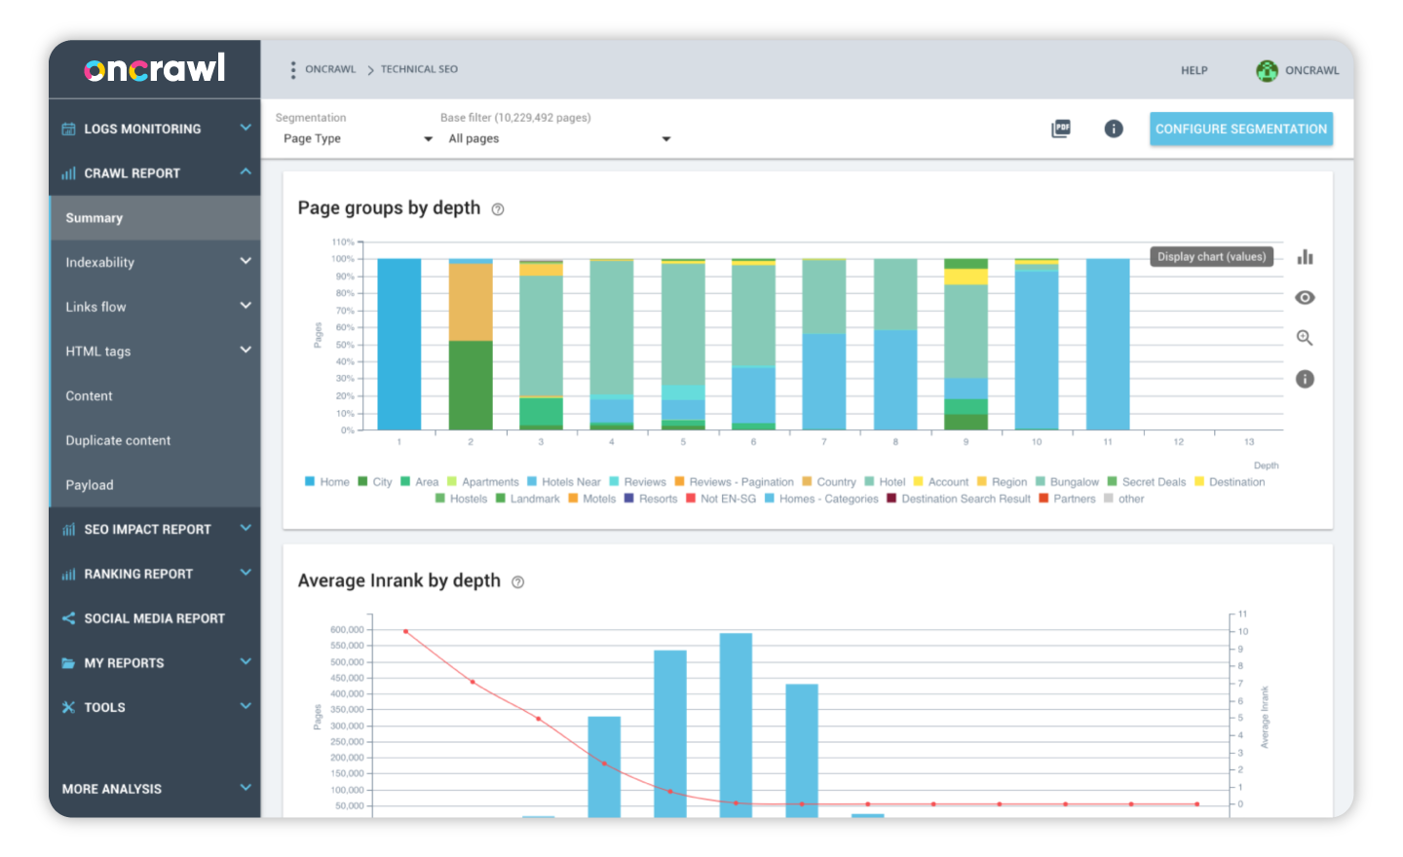The image size is (1403, 857).
Task: Select Summary in the sidebar
Action: [94, 217]
